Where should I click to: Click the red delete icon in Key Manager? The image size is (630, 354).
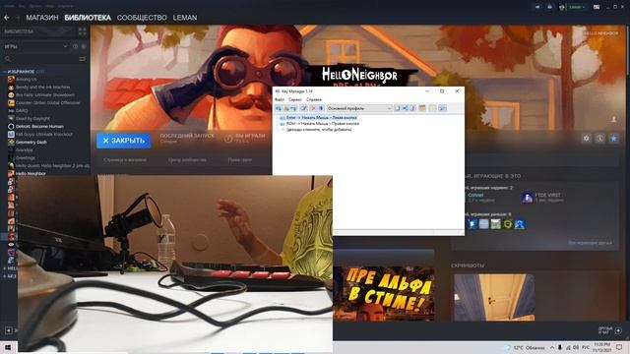coord(313,108)
